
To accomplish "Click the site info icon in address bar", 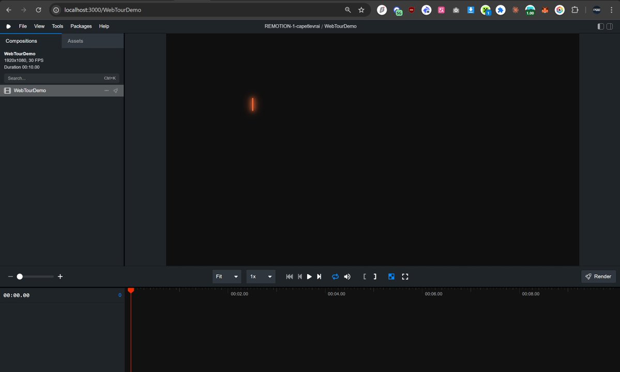I will click(56, 10).
